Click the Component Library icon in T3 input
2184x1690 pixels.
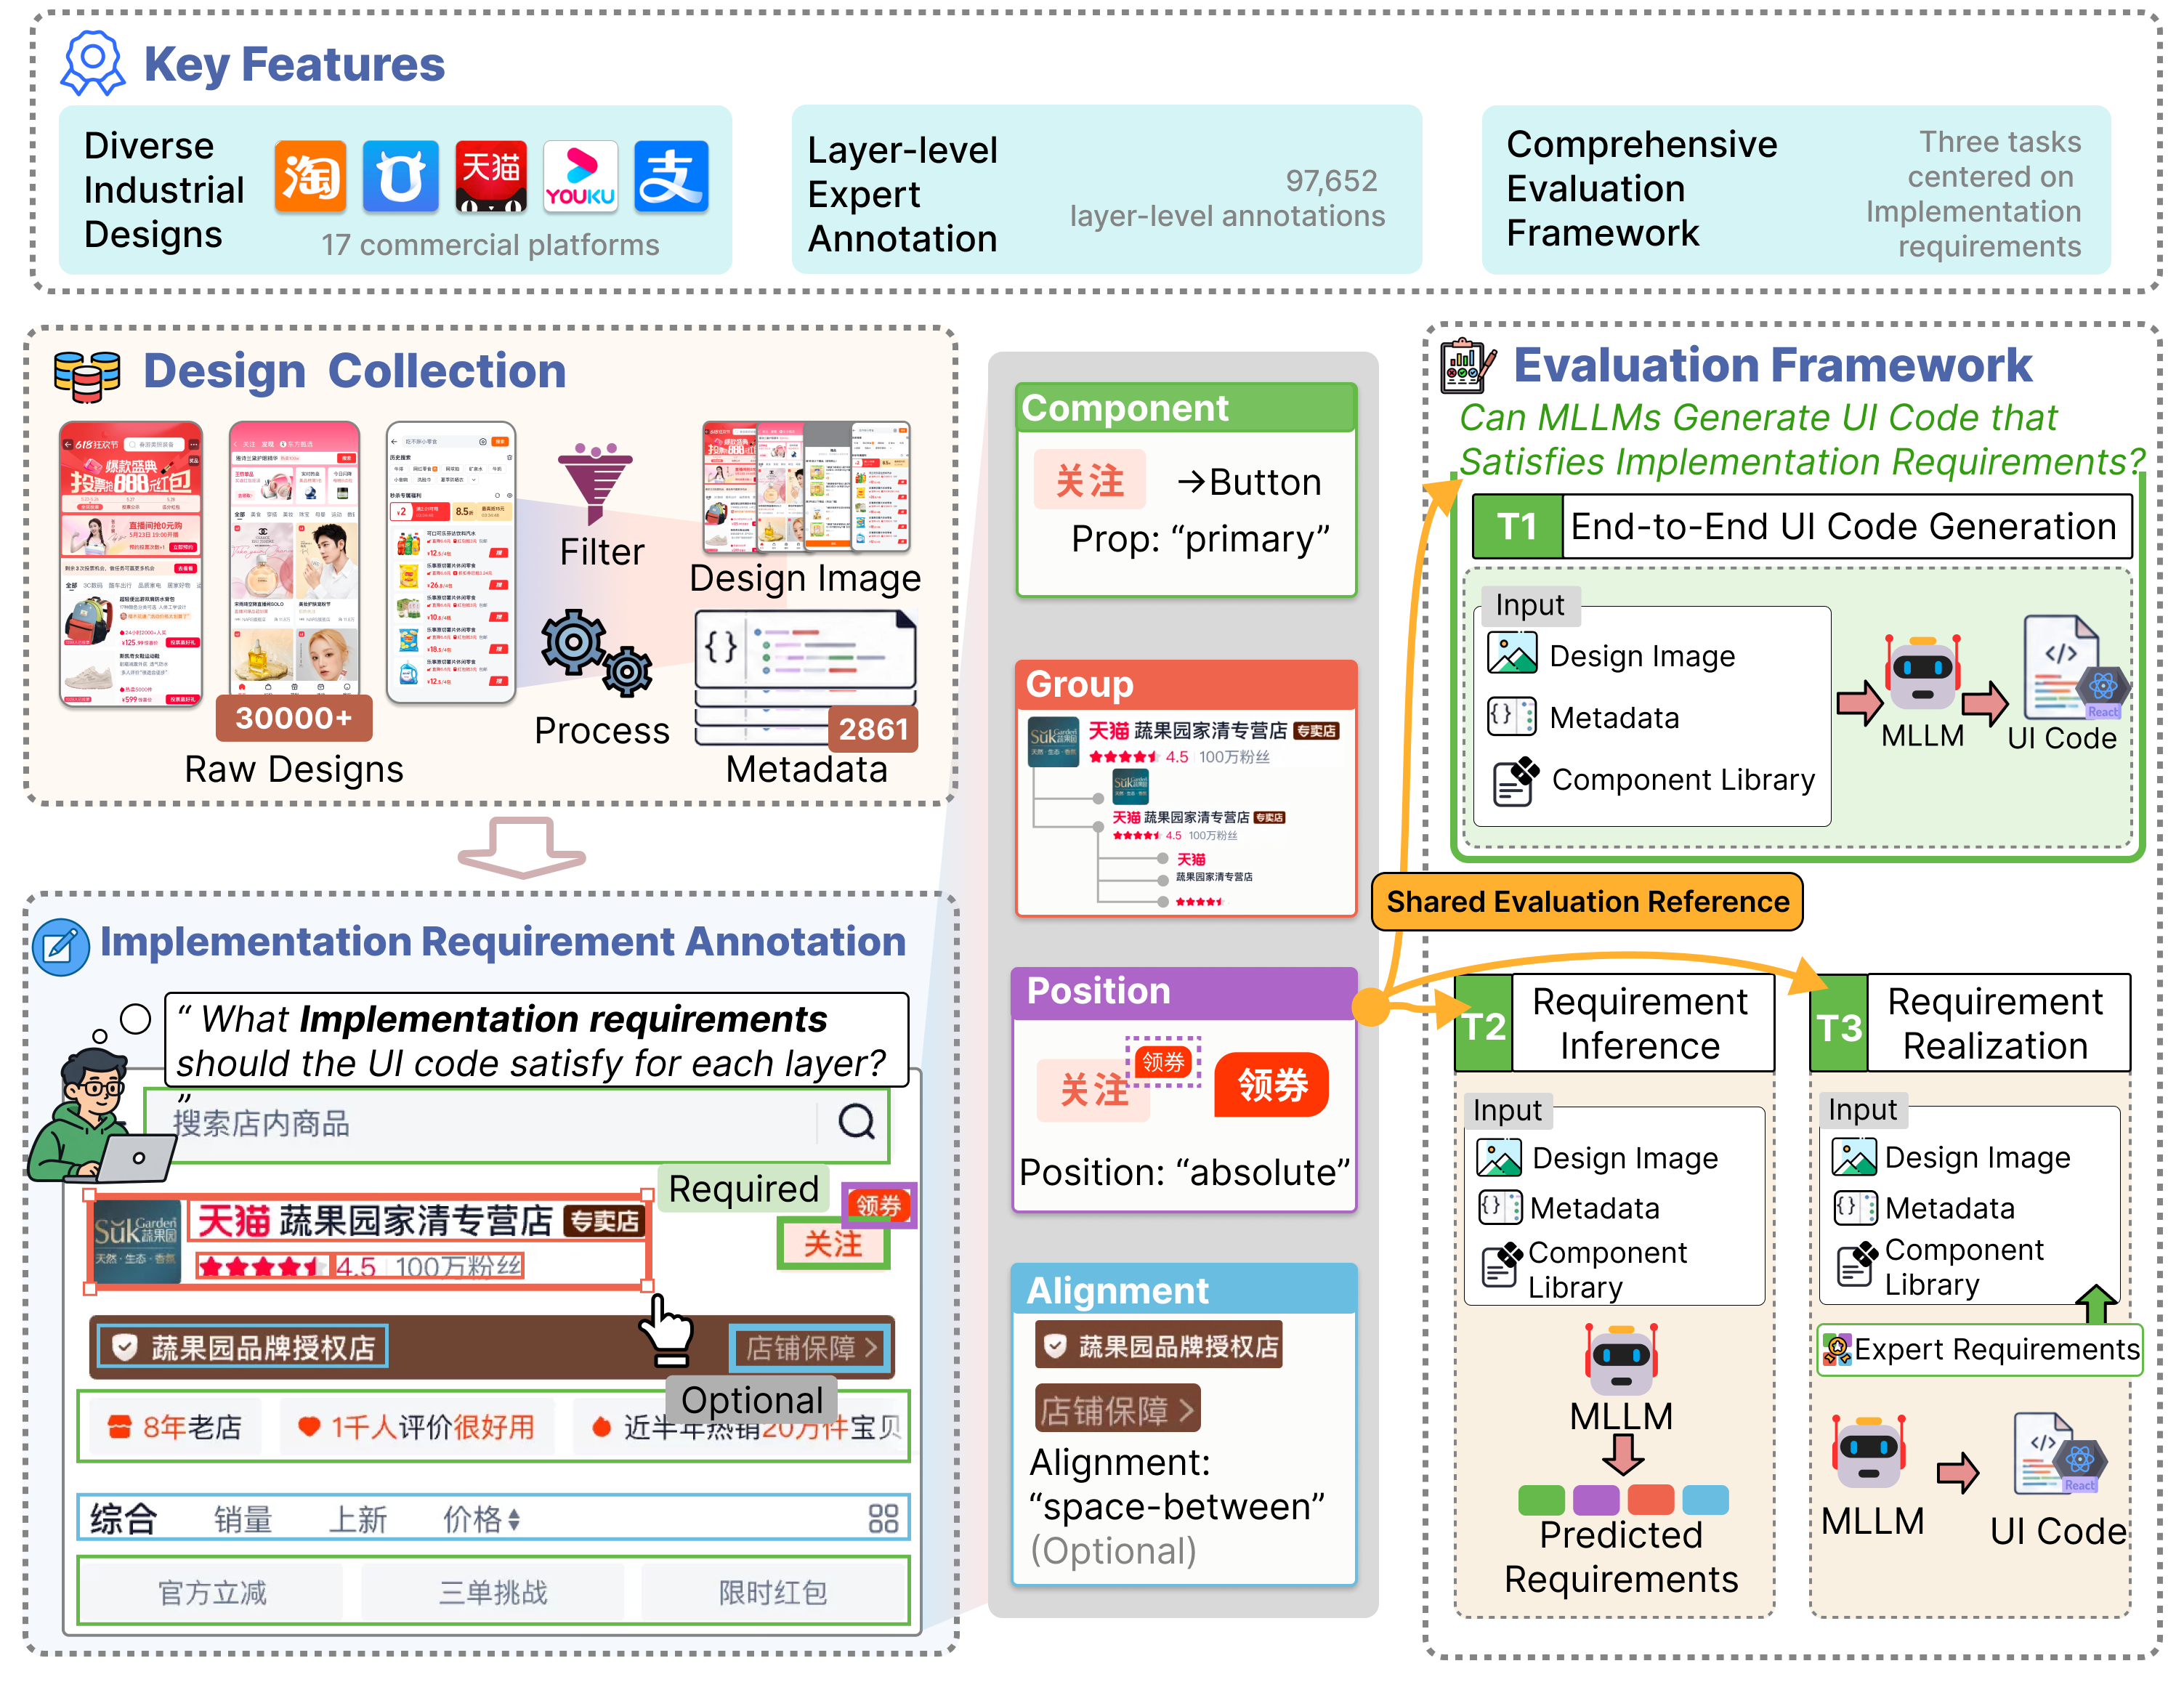tap(1857, 1265)
